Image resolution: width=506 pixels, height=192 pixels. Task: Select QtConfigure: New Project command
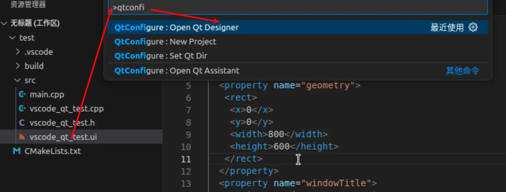point(298,42)
